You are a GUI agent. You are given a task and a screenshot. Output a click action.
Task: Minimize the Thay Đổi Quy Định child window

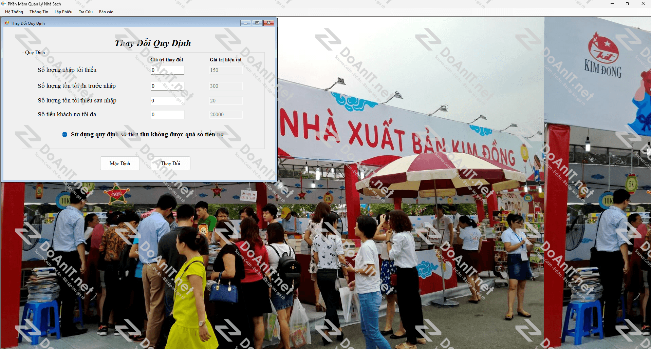(x=245, y=23)
